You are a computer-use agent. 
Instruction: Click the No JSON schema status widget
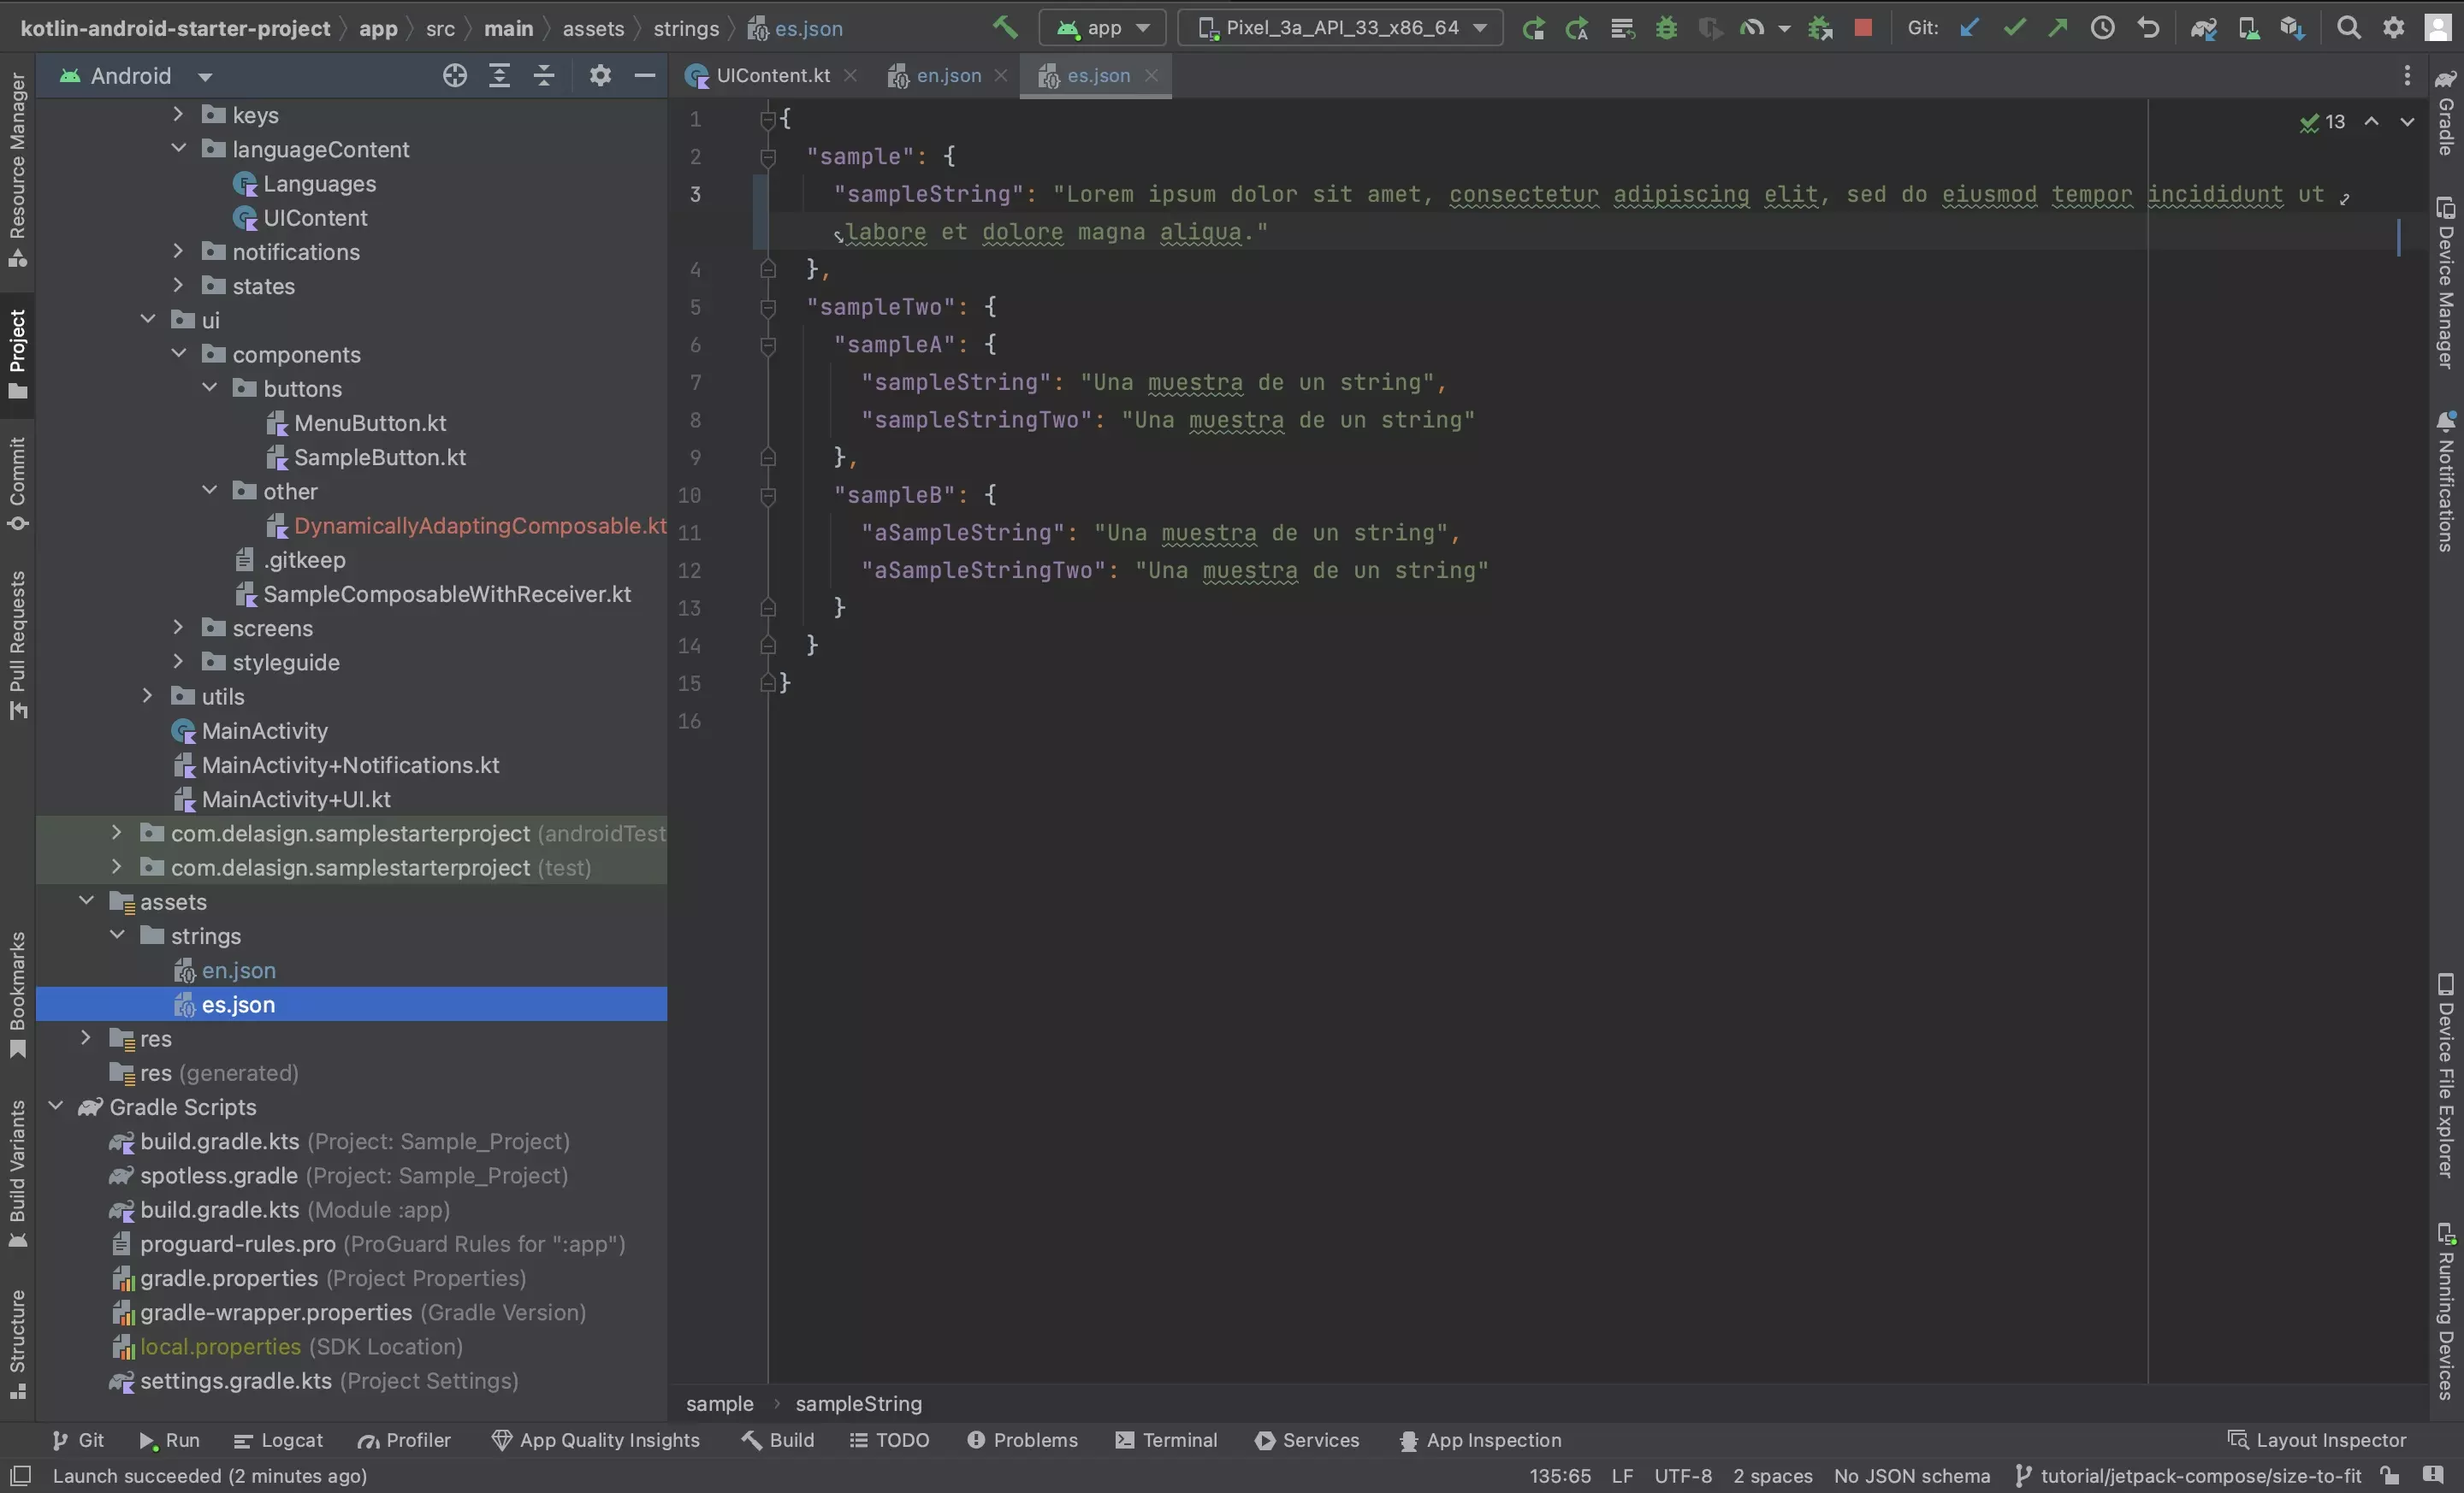[x=1911, y=1476]
